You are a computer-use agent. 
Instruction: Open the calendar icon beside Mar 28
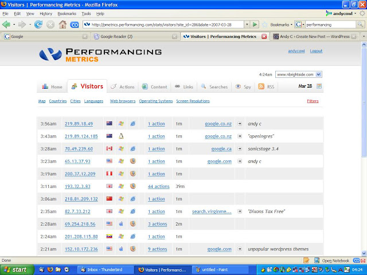319,86
